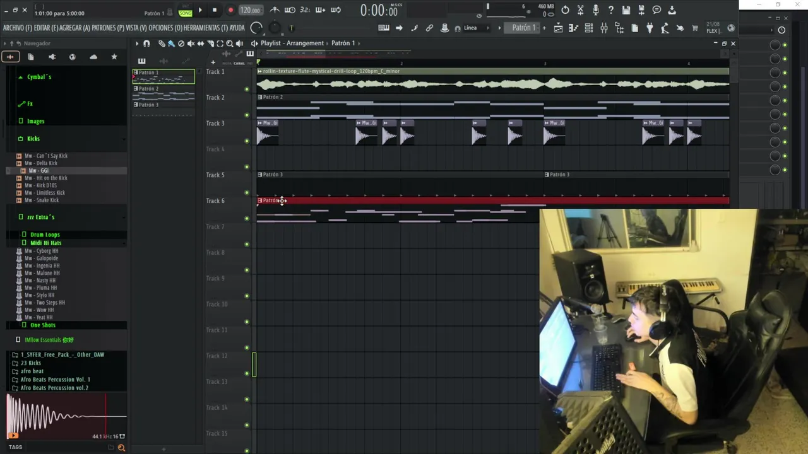The width and height of the screenshot is (808, 454).
Task: Start playback with the play button
Action: 200,10
